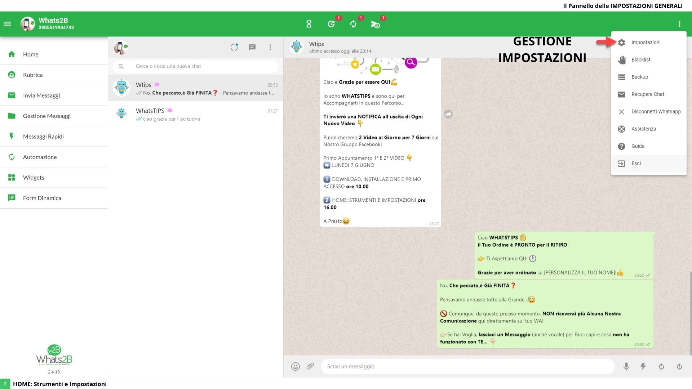Open Assistenza from the dropdown menu

(x=649, y=129)
